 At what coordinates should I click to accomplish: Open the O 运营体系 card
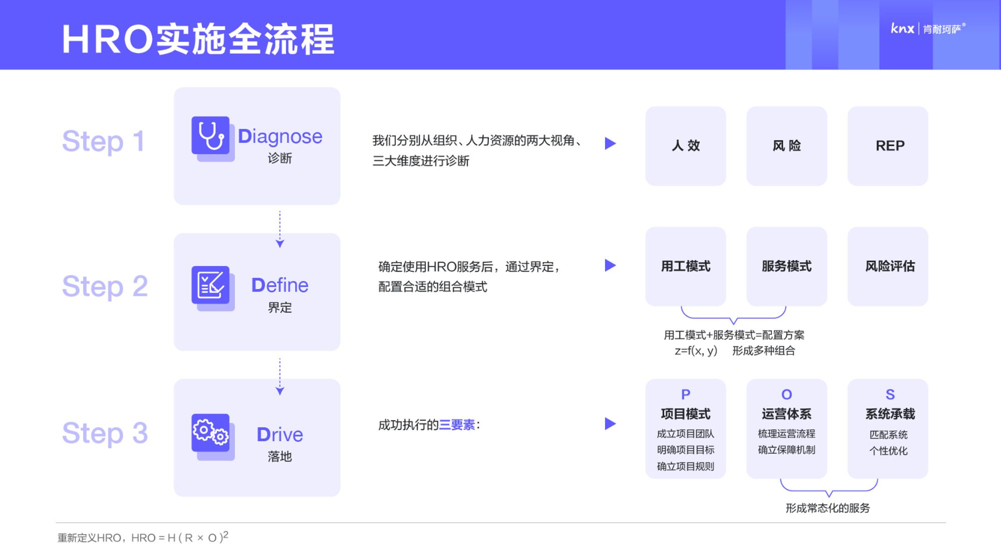[x=786, y=429]
